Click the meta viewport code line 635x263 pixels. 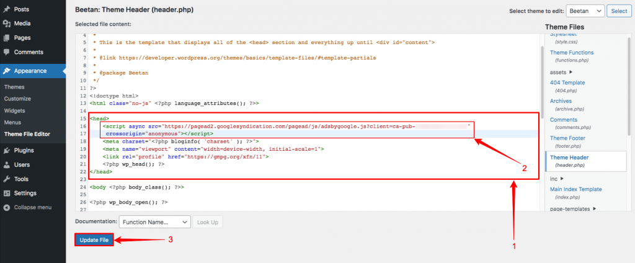(x=213, y=149)
